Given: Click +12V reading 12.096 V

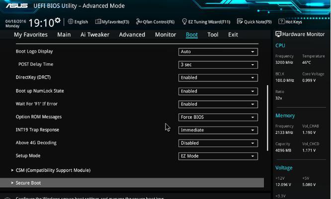Looking at the screenshot, I should [x=283, y=185].
